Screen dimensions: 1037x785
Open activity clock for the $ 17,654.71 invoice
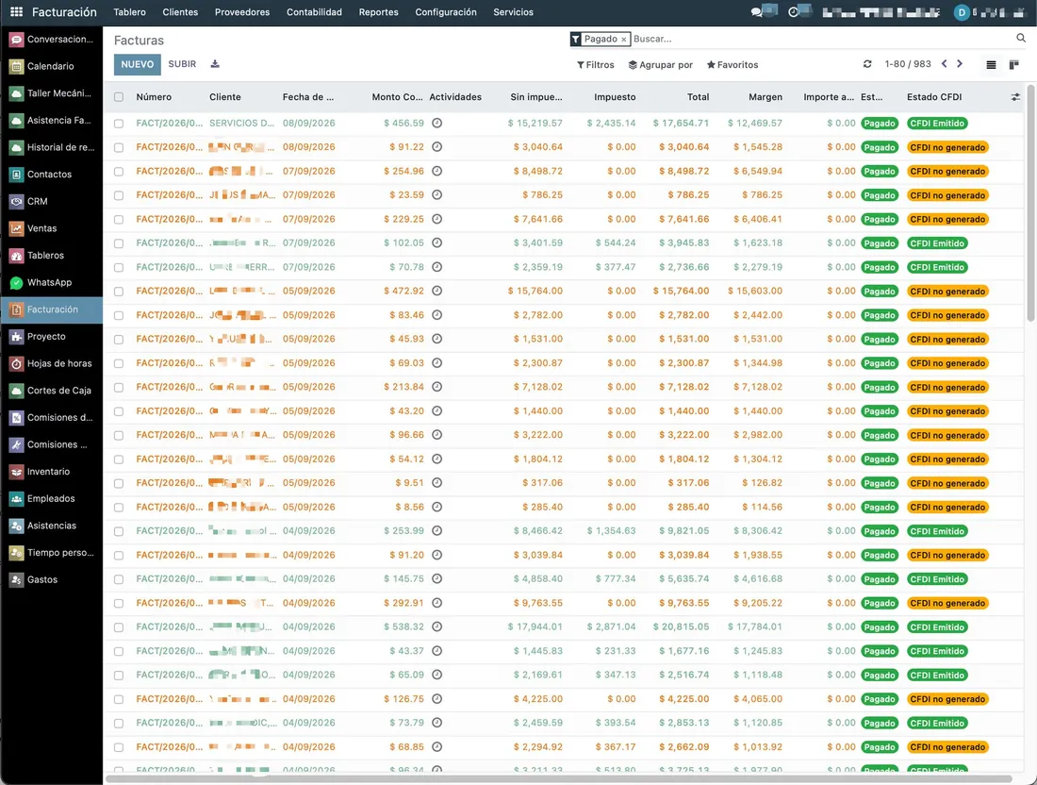pyautogui.click(x=437, y=123)
